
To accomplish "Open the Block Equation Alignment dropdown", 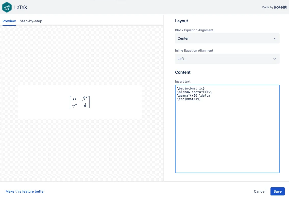I will pyautogui.click(x=227, y=38).
